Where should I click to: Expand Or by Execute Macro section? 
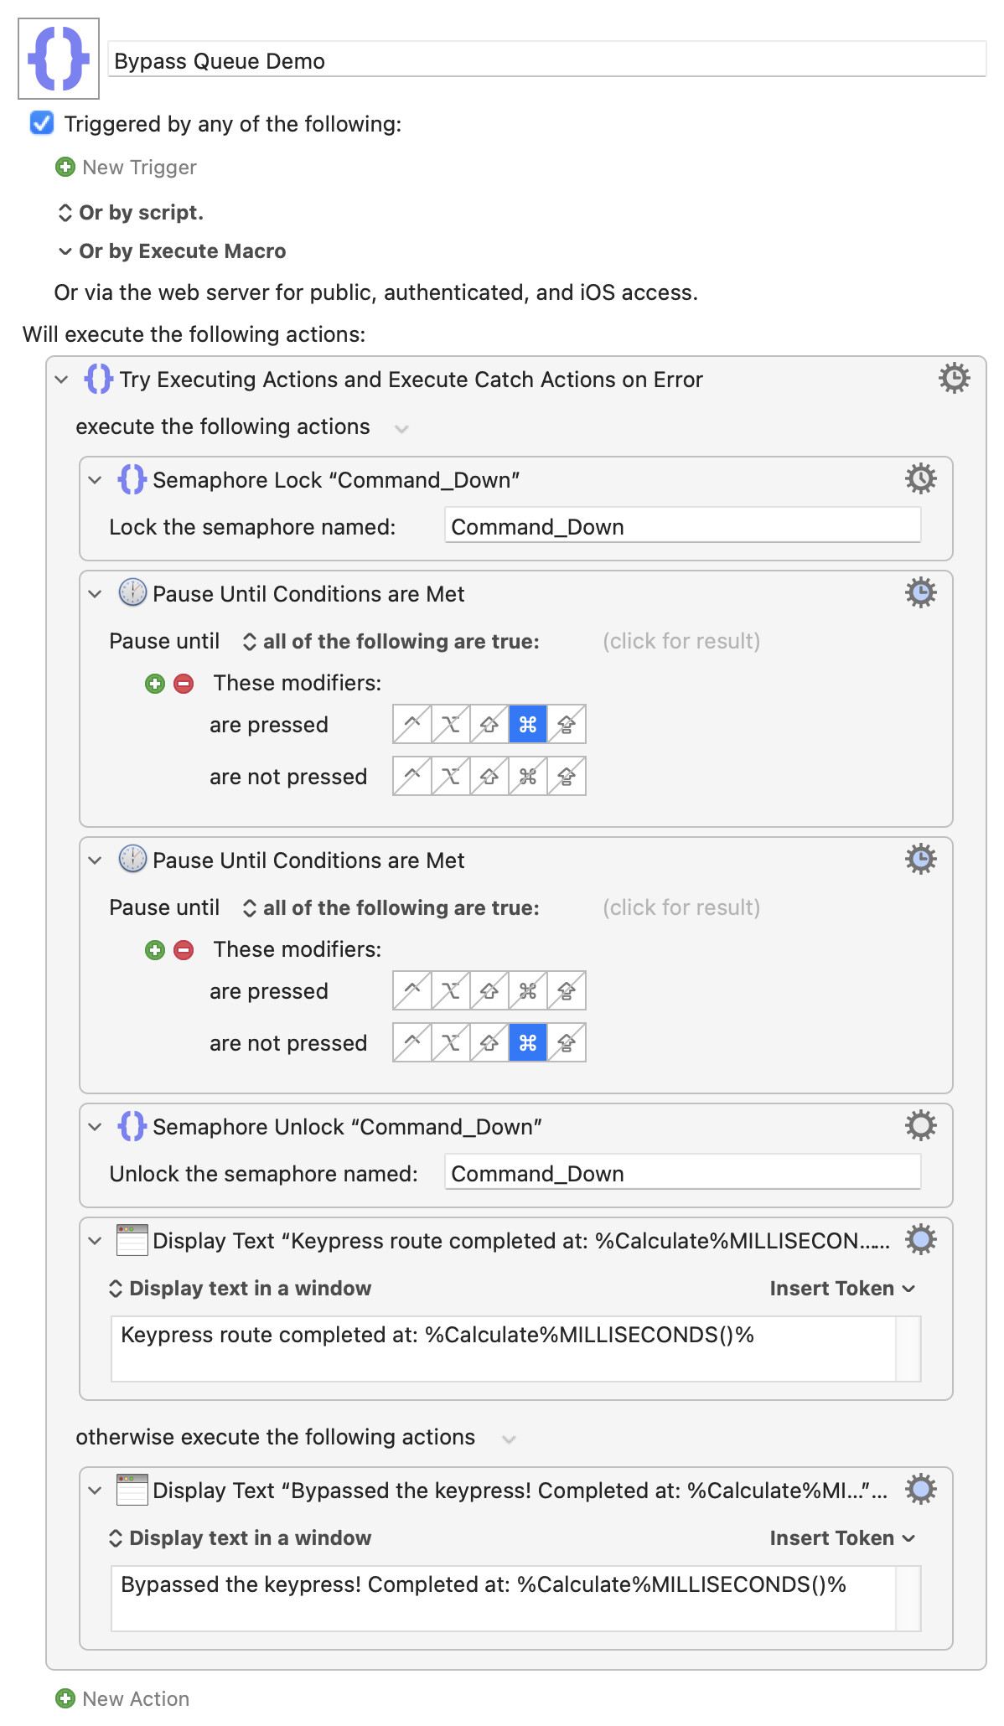[65, 251]
